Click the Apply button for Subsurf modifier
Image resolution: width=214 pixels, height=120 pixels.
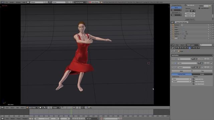[181, 71]
